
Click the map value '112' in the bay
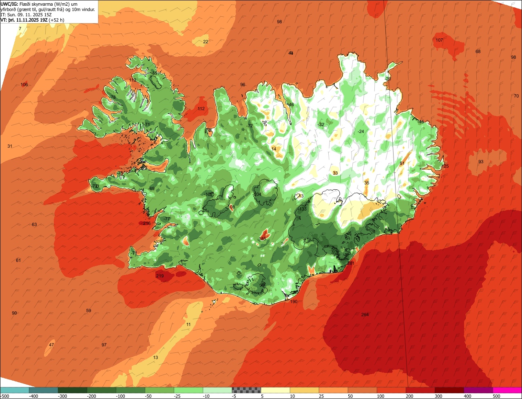[x=201, y=109]
